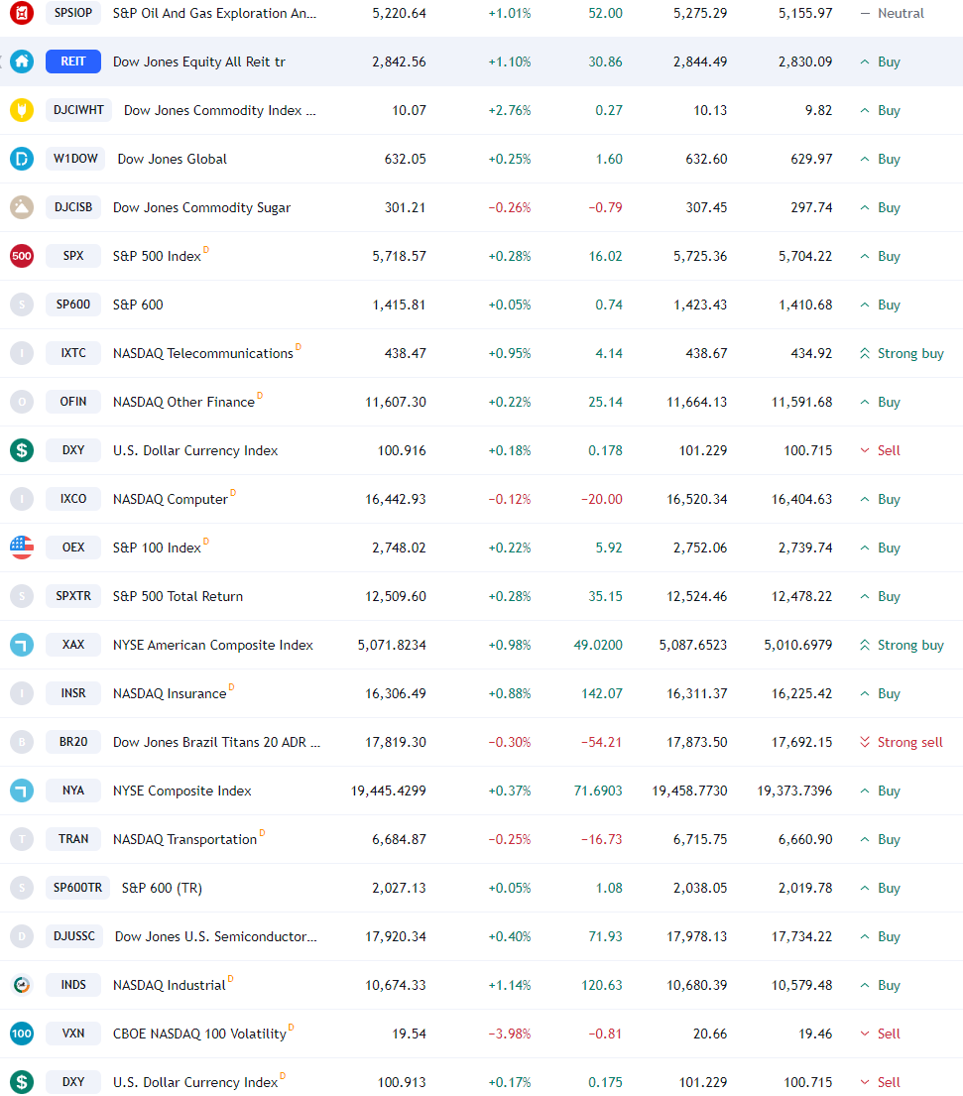Click the +2.76% change for DJCIWHT

[510, 110]
